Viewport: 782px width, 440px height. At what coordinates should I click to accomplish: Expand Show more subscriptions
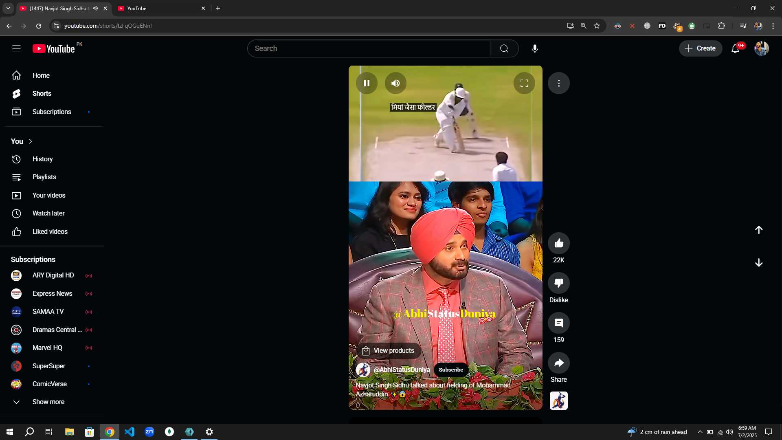coord(52,402)
